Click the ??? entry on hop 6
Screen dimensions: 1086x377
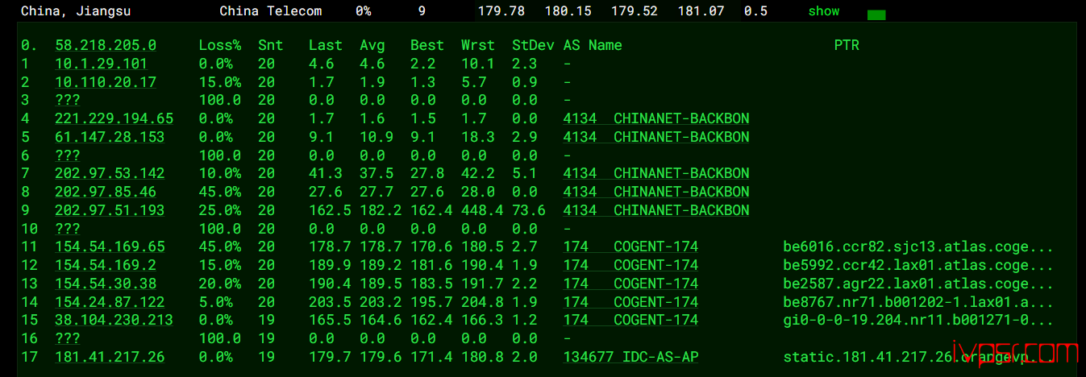[68, 155]
